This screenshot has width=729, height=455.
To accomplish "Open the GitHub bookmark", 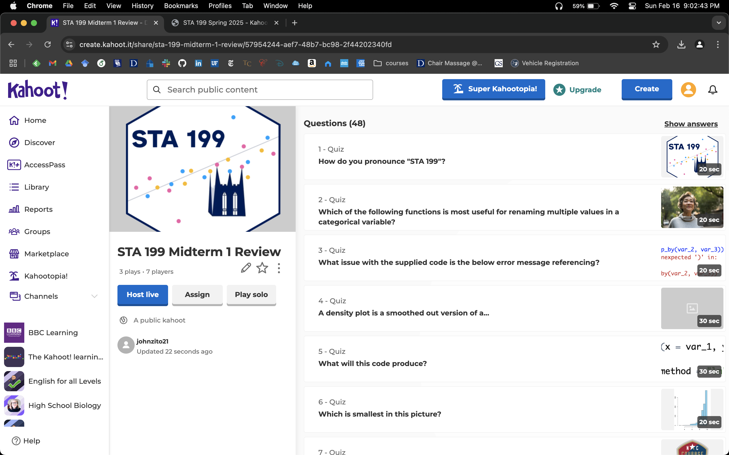I will (x=182, y=63).
